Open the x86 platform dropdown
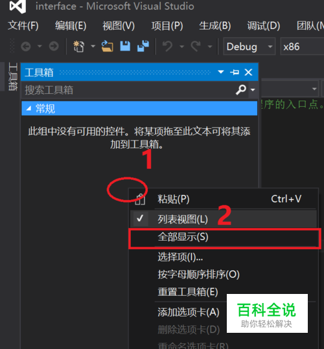324x349 pixels. coord(302,47)
